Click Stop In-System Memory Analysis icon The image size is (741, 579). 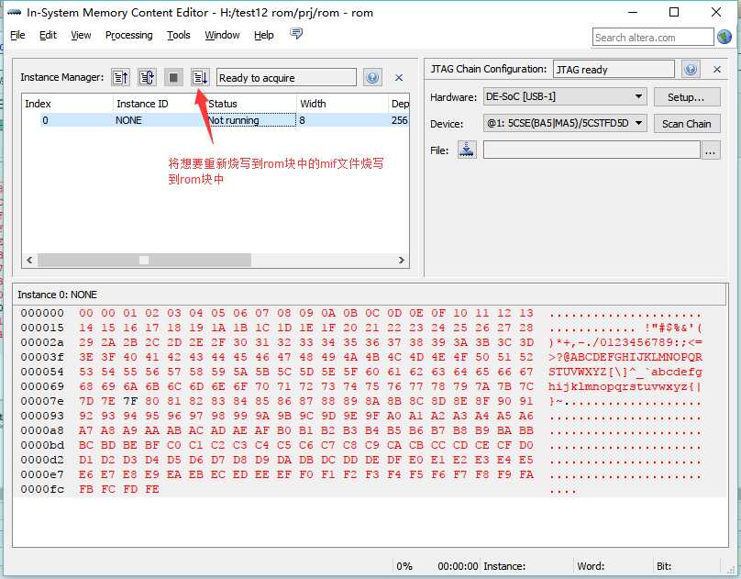(x=173, y=77)
